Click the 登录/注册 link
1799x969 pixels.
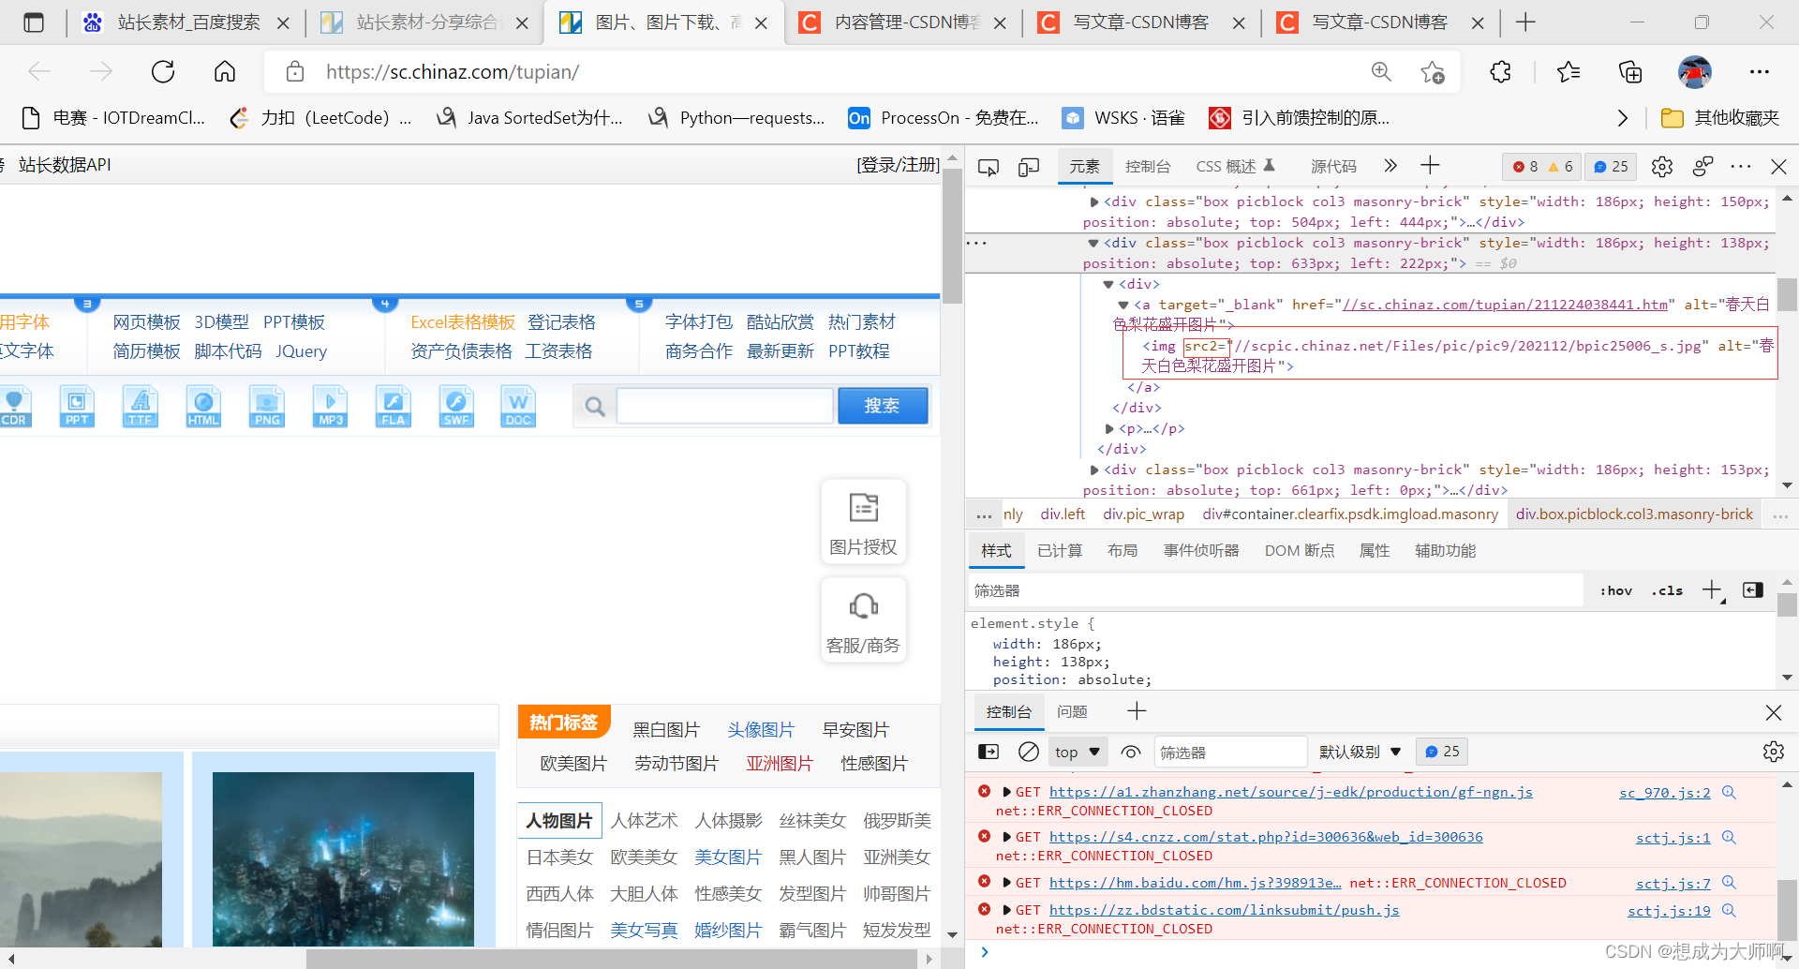[898, 165]
